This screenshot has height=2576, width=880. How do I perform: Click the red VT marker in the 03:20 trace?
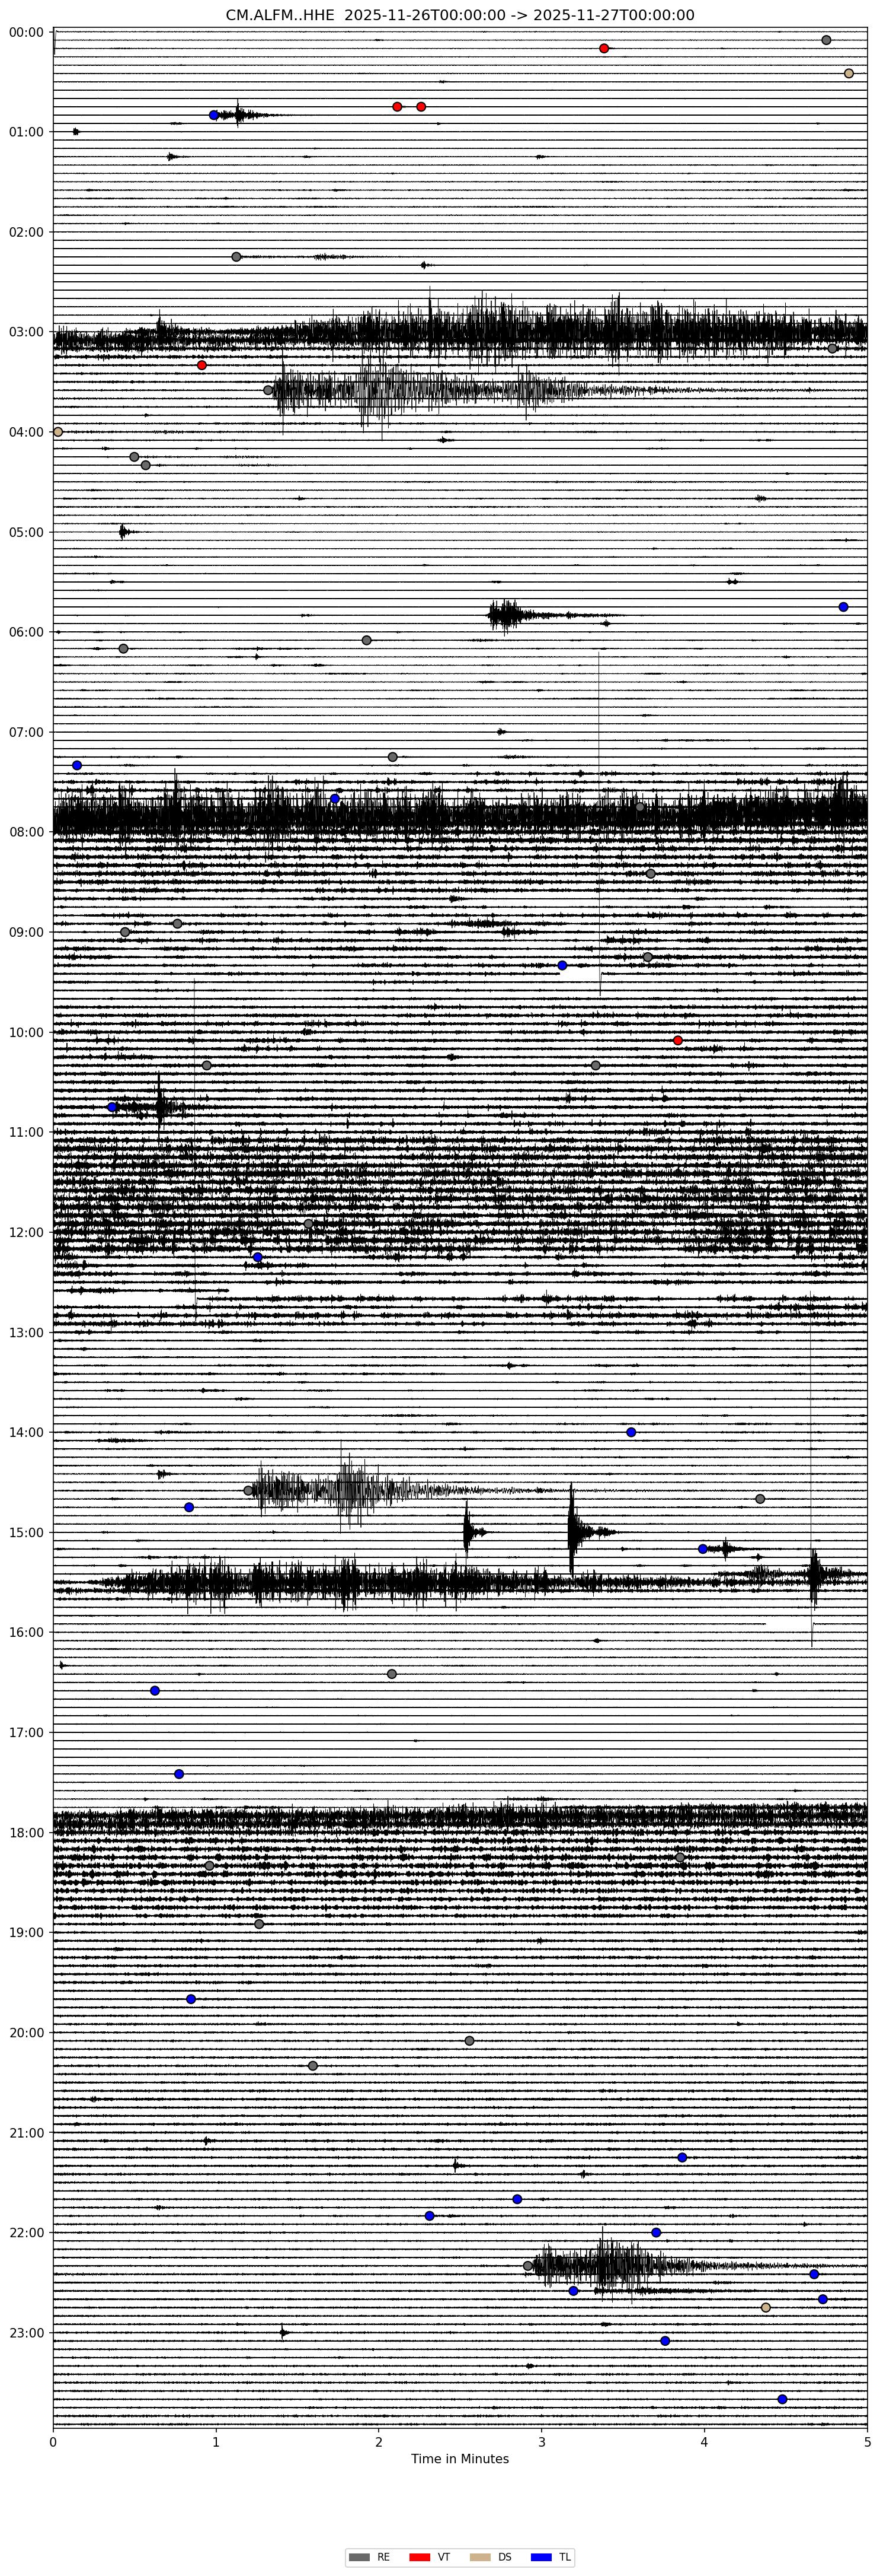tap(201, 365)
